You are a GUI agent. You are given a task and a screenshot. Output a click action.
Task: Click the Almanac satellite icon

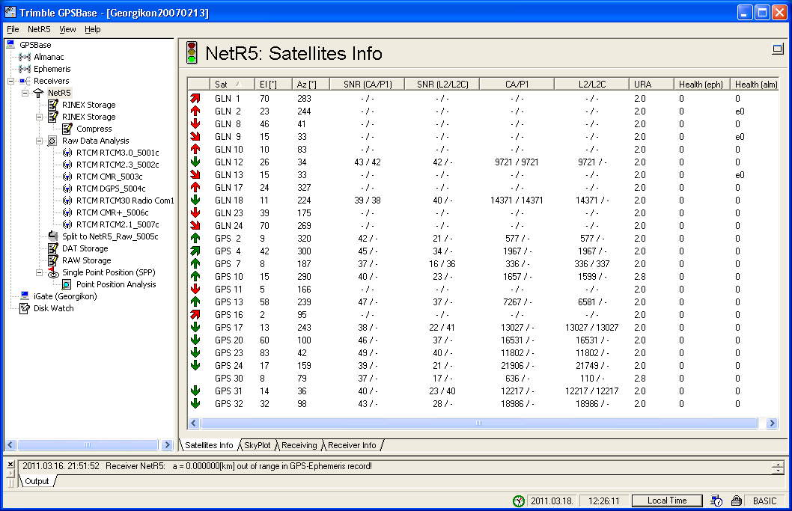click(25, 57)
